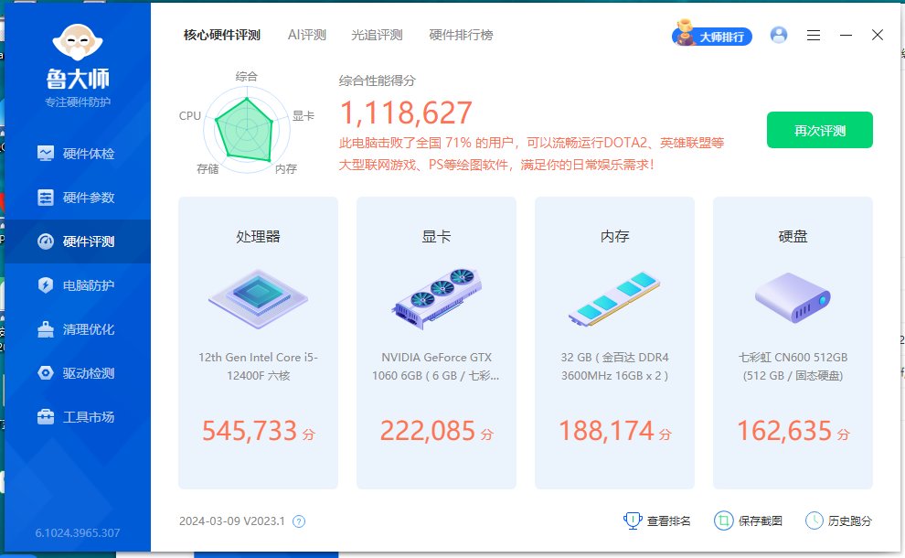This screenshot has height=558, width=905.
Task: Click the version number 6.1024.3965.307
Action: pos(78,532)
